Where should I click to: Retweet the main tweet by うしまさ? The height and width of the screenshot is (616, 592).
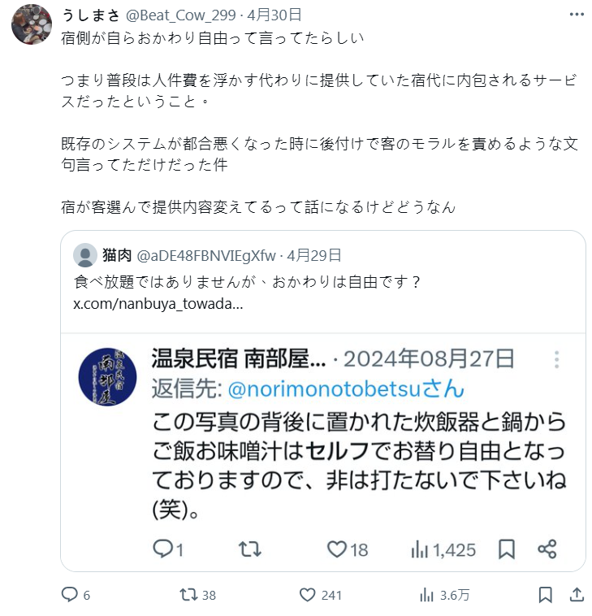pyautogui.click(x=188, y=595)
